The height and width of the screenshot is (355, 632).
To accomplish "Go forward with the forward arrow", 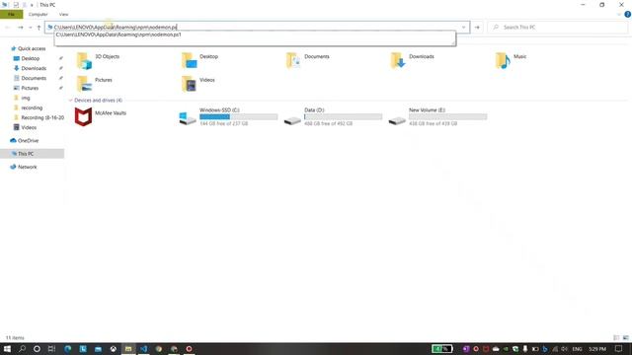I will pos(20,28).
